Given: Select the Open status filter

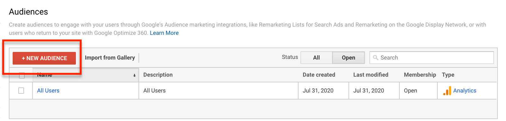Looking at the screenshot, I should 348,58.
